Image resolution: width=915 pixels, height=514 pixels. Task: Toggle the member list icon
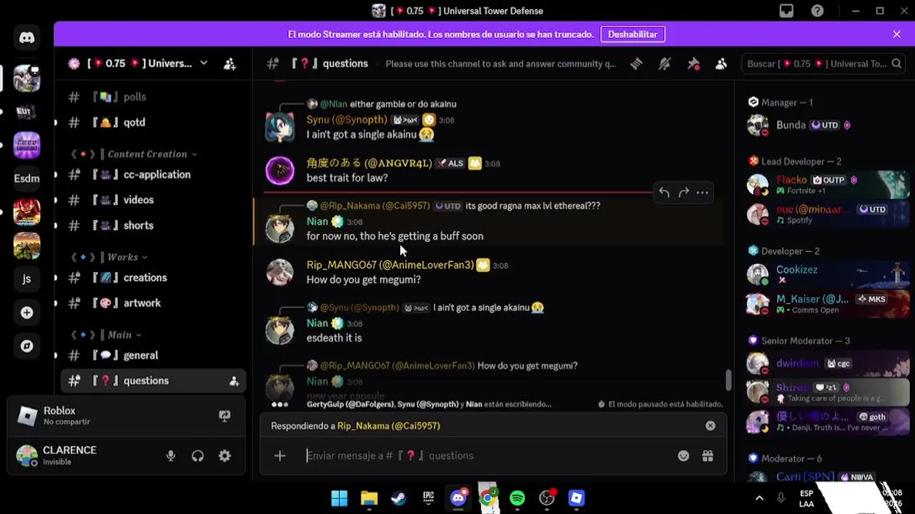tap(721, 64)
